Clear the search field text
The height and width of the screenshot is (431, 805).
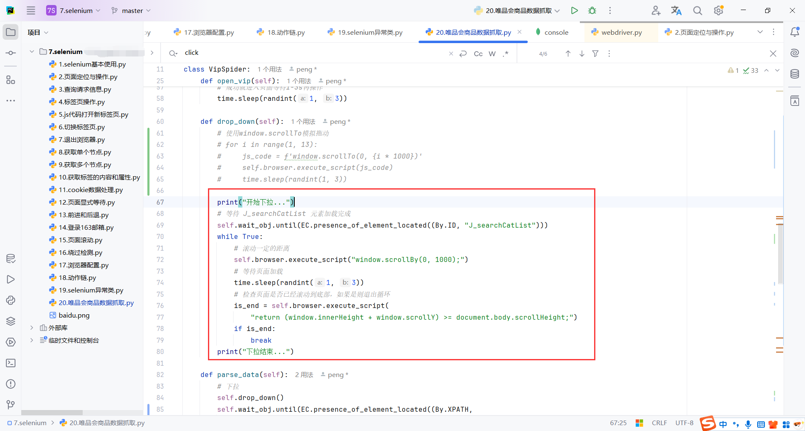pyautogui.click(x=451, y=54)
